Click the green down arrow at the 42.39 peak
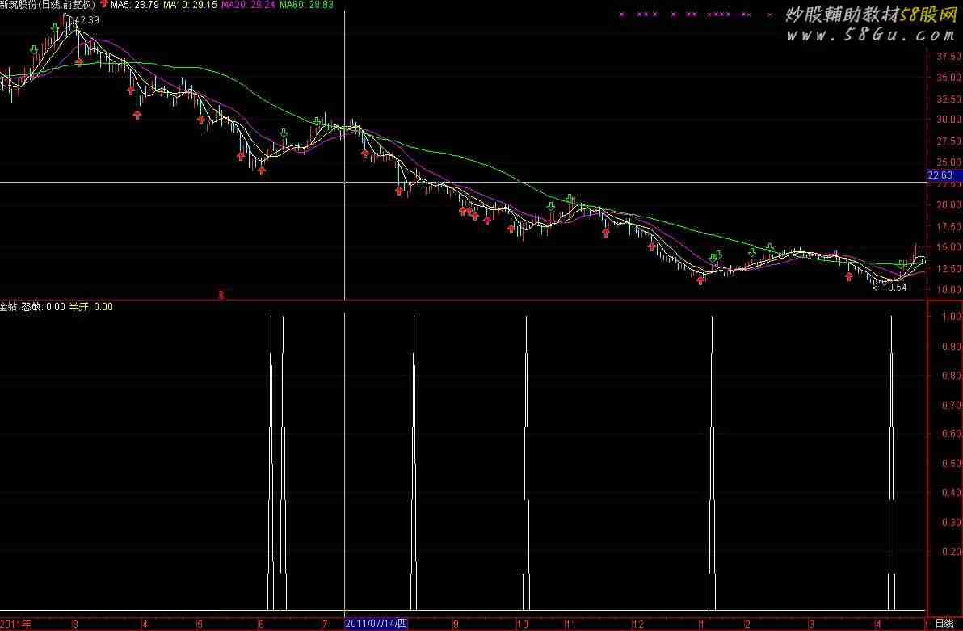The image size is (963, 631). [x=54, y=28]
